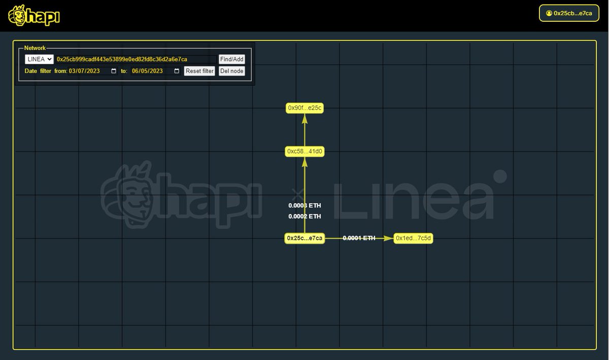Click the date-from field 03/07/2023

click(93, 71)
